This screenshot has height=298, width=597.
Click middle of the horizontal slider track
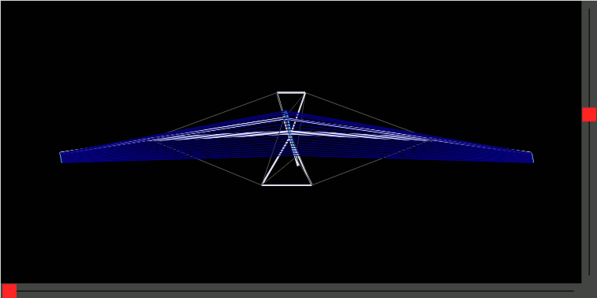coord(295,291)
